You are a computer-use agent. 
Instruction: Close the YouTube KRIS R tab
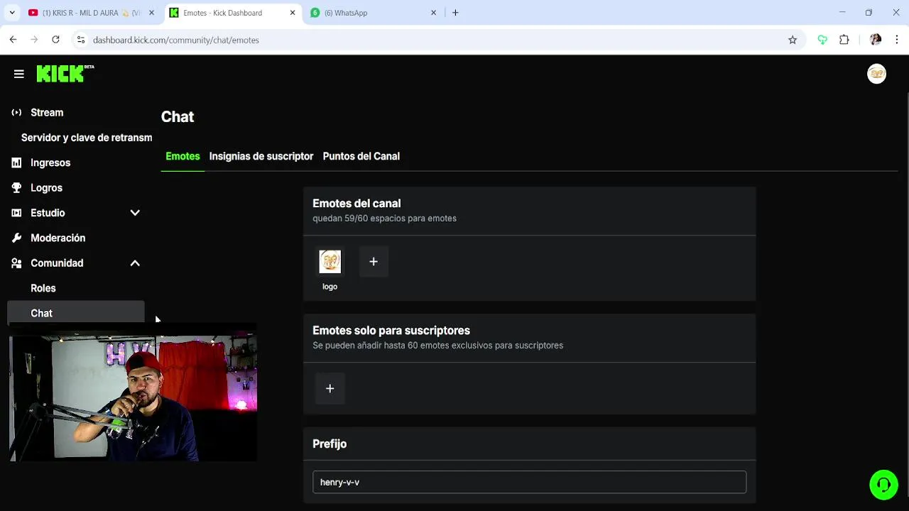151,13
